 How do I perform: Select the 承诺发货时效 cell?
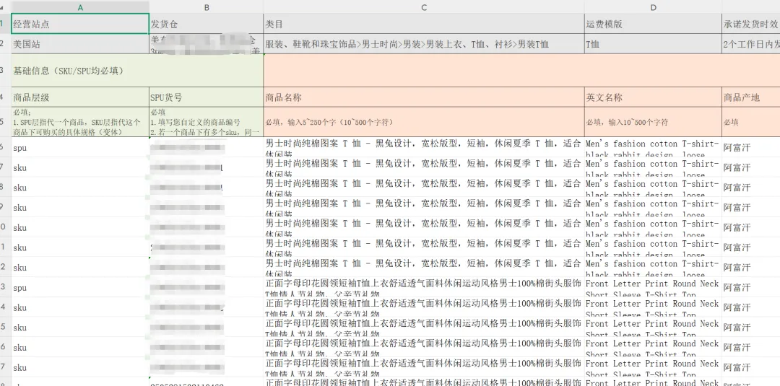click(x=750, y=24)
